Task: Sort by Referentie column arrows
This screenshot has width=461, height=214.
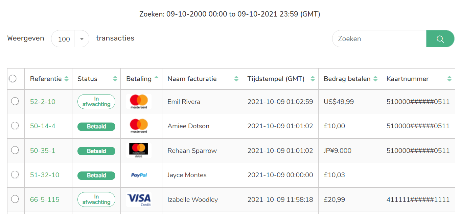Action: [66, 79]
